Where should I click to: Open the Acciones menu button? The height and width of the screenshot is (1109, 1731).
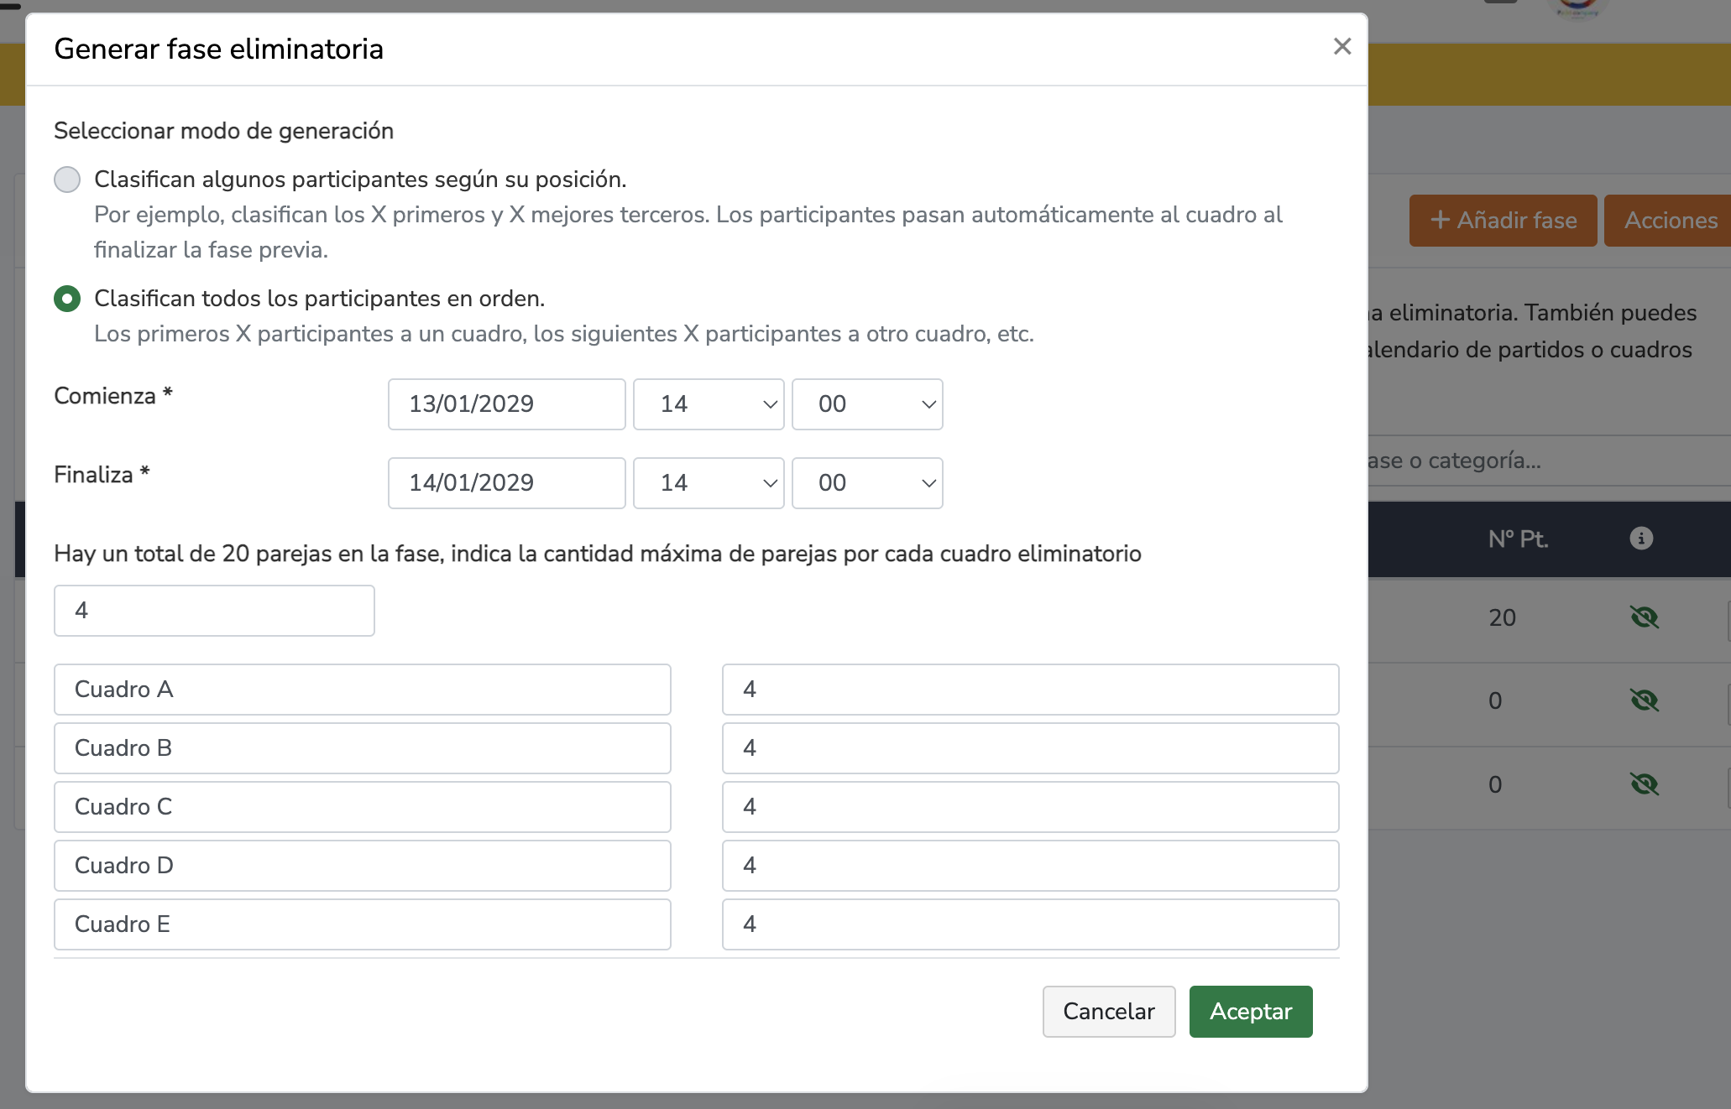[1669, 221]
